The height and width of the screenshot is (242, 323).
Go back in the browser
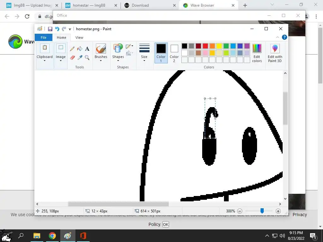tap(7, 16)
